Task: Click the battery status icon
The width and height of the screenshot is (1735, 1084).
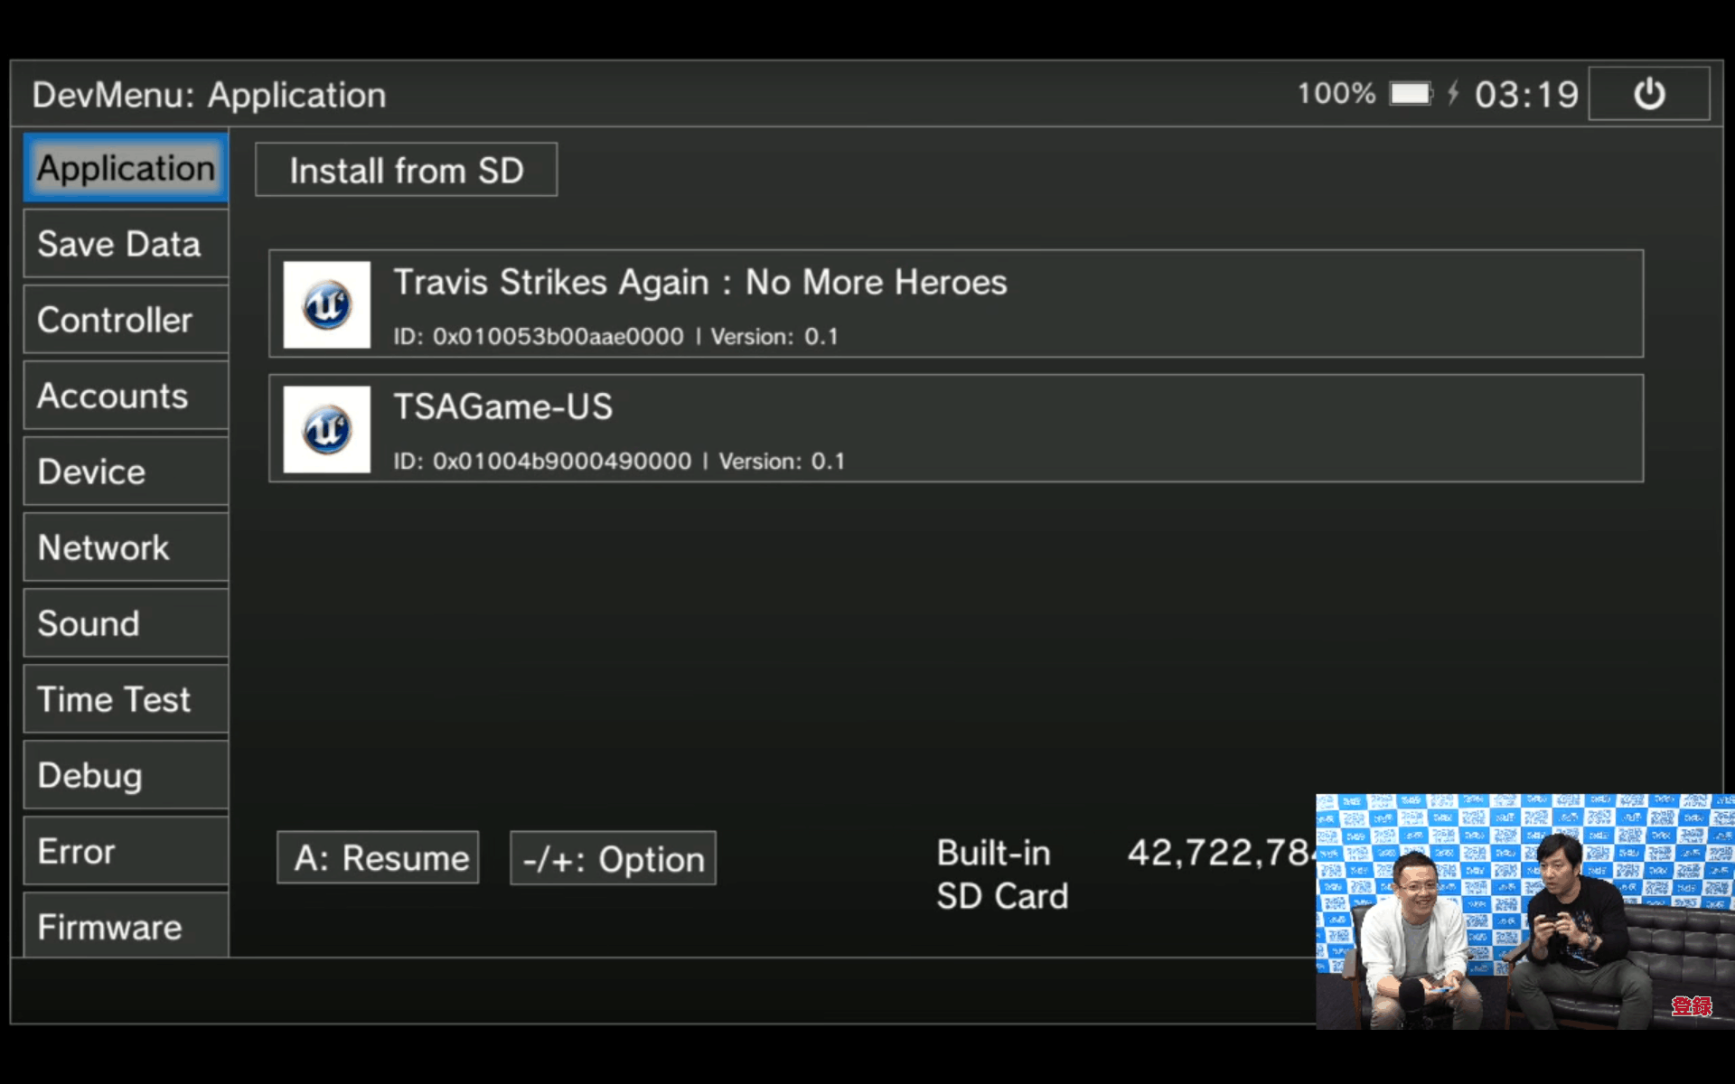Action: [x=1411, y=93]
